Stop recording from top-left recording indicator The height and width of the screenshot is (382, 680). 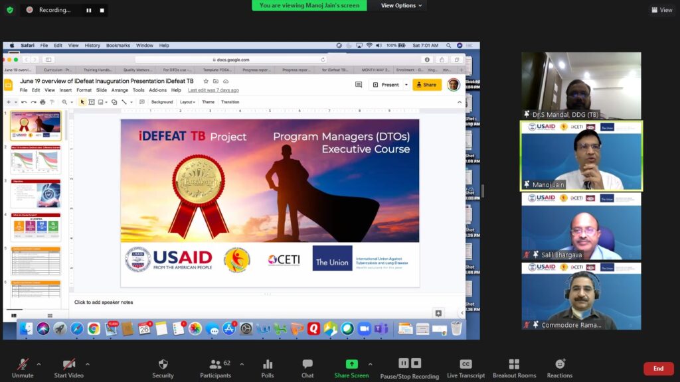pos(102,11)
